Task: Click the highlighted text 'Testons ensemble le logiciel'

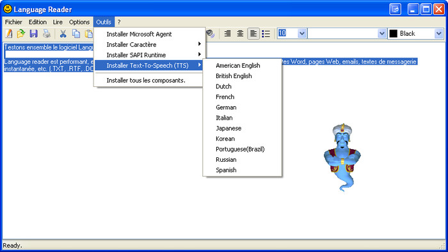Action: point(40,47)
